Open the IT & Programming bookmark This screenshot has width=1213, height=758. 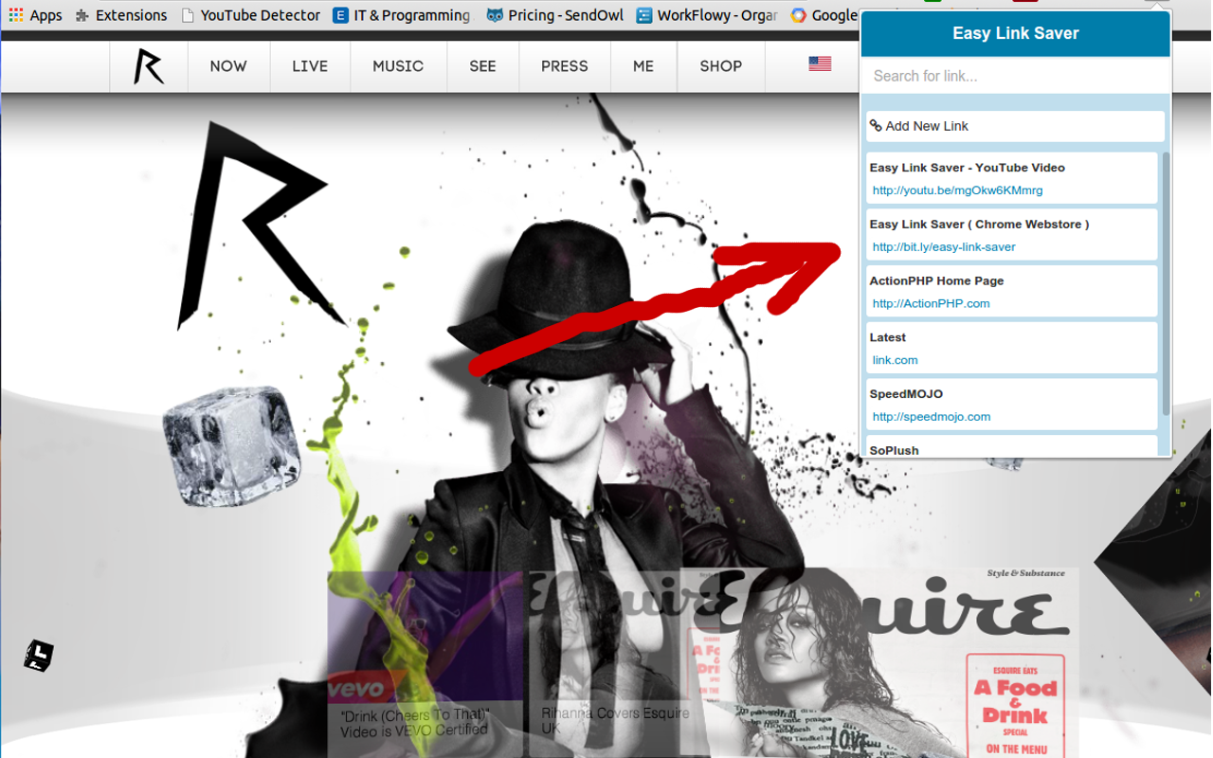click(402, 15)
